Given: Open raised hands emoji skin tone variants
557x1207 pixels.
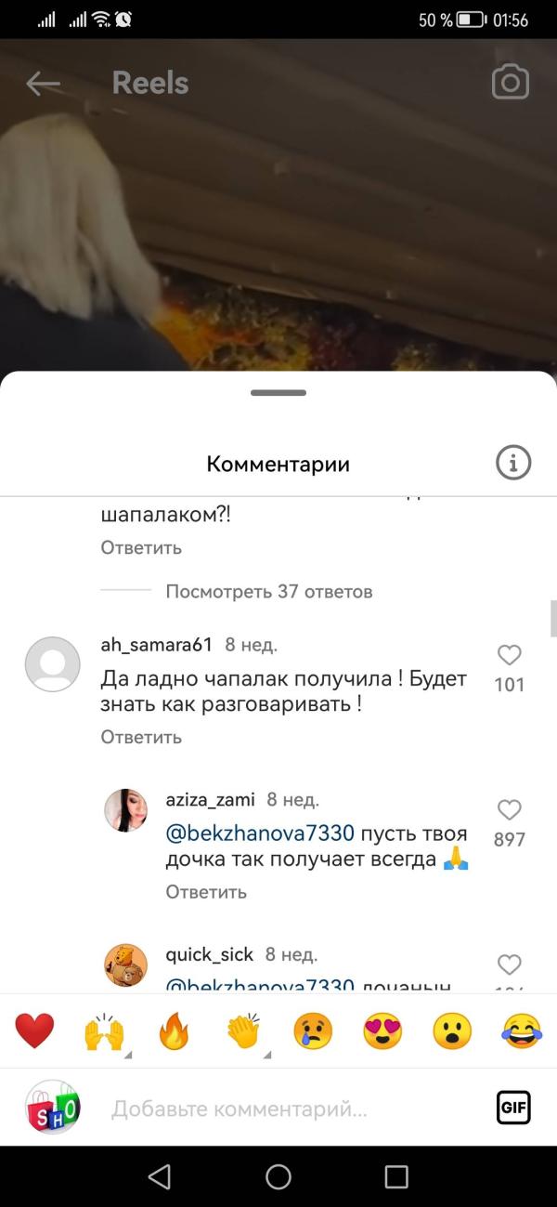Looking at the screenshot, I should click(x=104, y=1031).
